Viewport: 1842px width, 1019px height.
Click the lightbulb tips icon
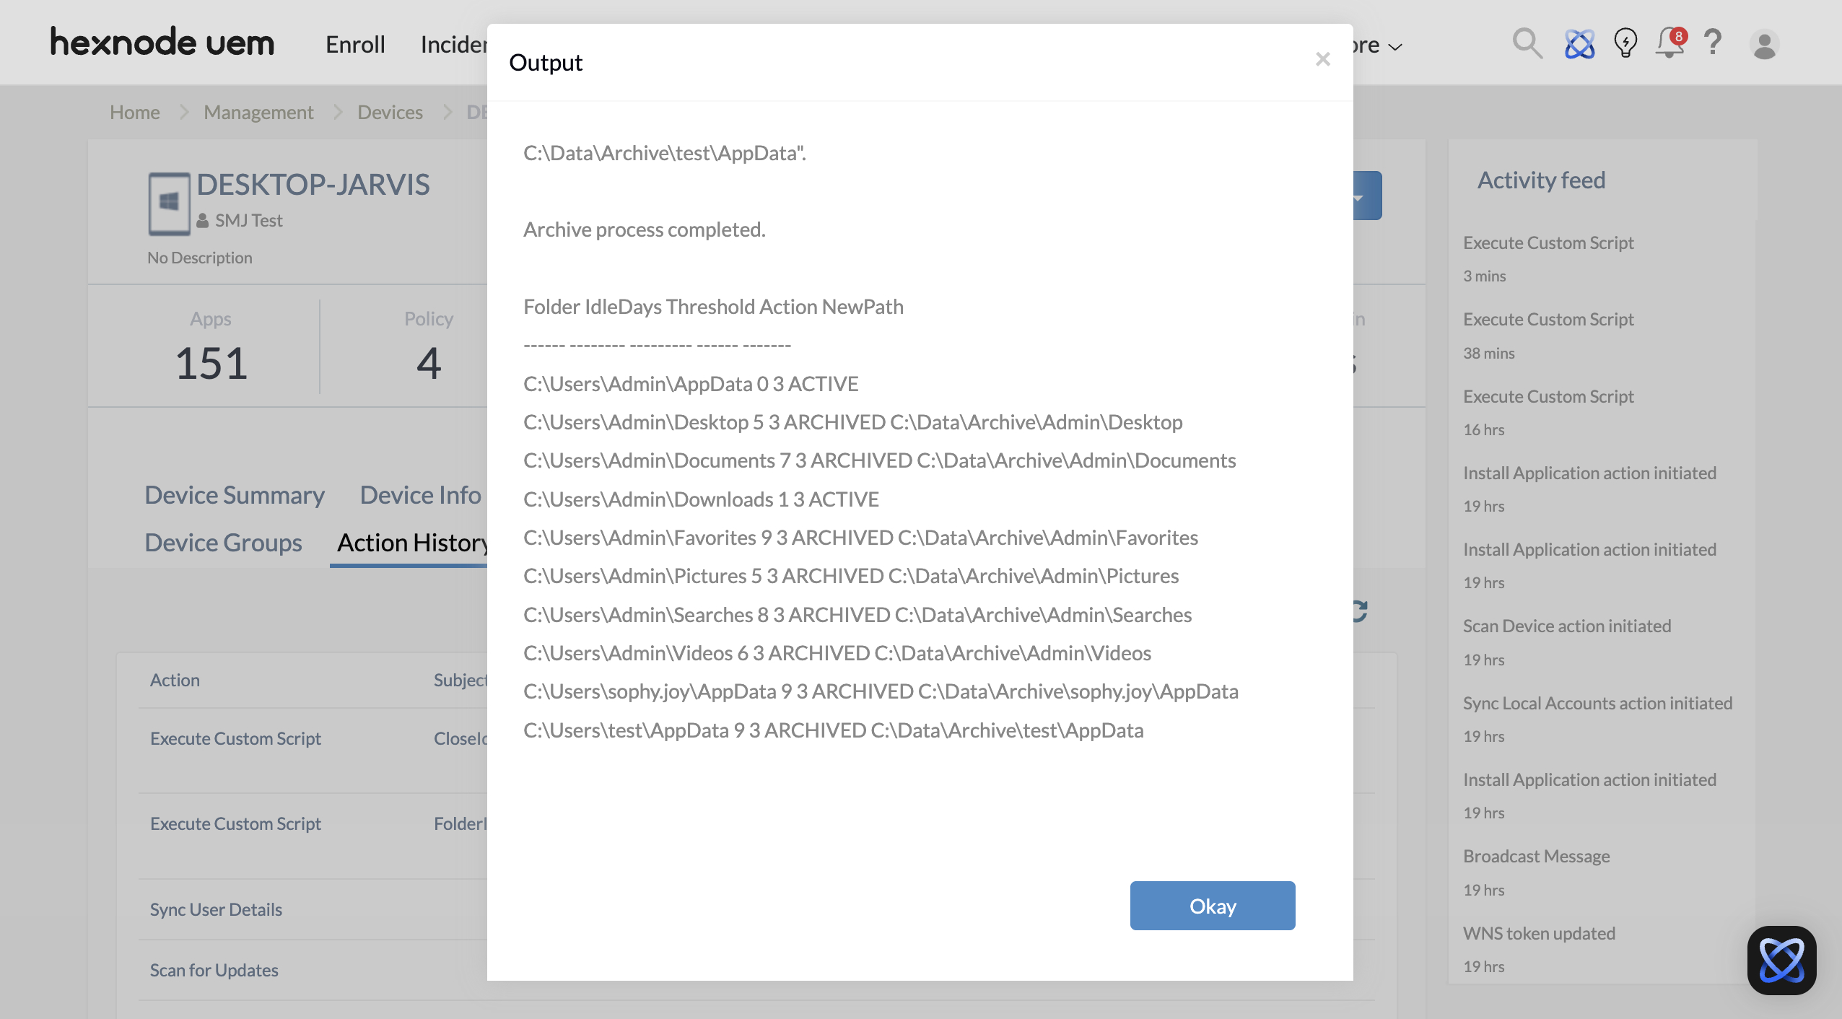pyautogui.click(x=1625, y=43)
